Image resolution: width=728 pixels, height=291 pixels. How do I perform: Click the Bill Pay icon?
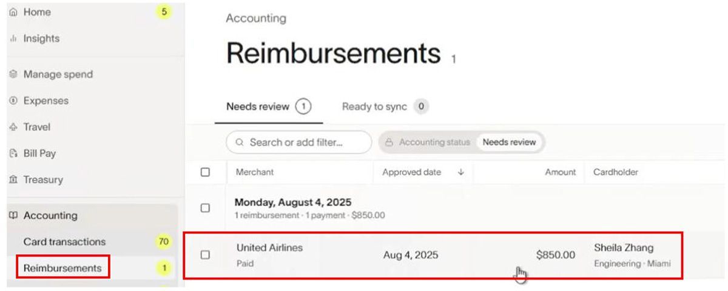pyautogui.click(x=13, y=153)
